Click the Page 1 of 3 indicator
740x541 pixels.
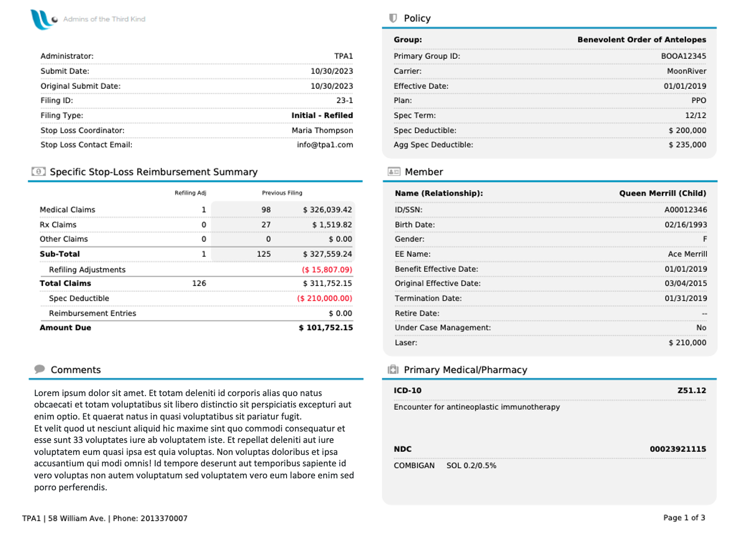coord(684,518)
